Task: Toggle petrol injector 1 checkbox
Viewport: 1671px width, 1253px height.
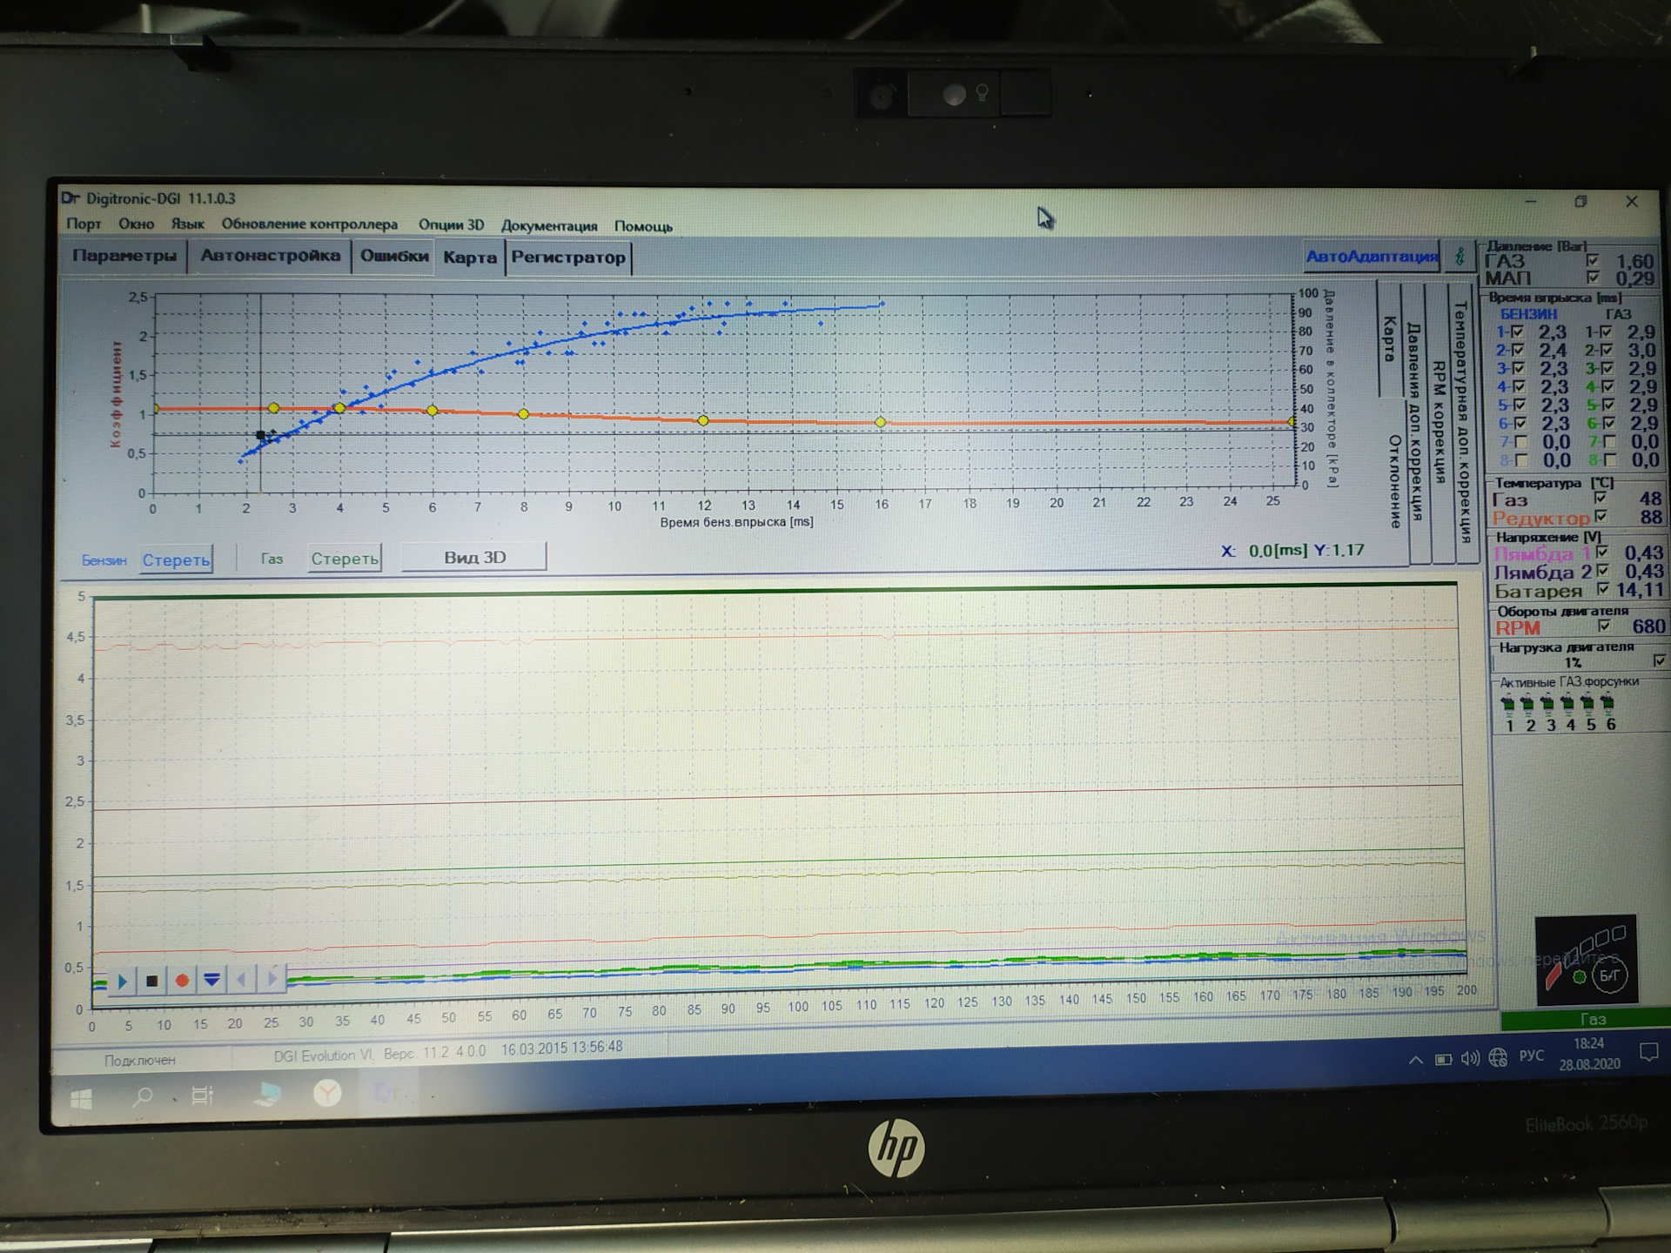Action: pyautogui.click(x=1518, y=332)
